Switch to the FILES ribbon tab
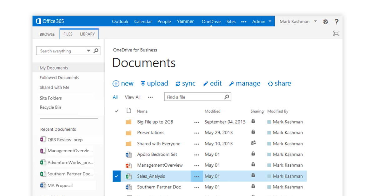This screenshot has height=196, width=375. tap(68, 34)
